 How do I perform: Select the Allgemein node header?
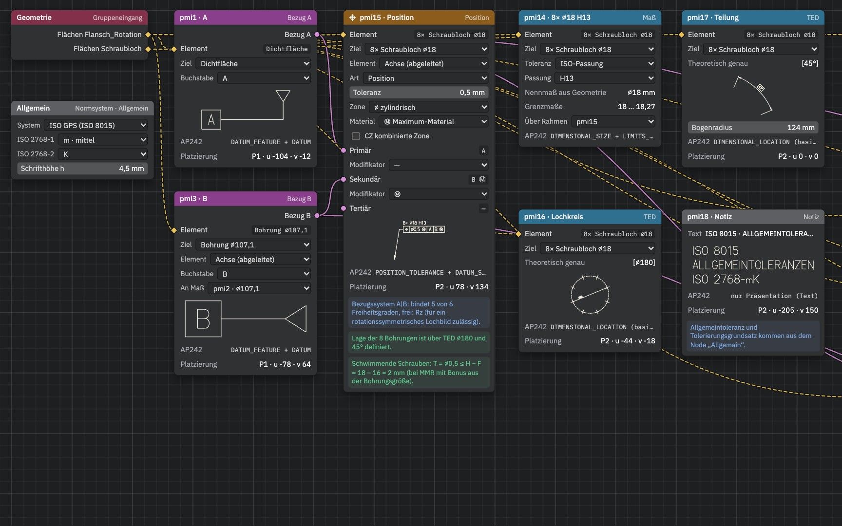click(82, 108)
